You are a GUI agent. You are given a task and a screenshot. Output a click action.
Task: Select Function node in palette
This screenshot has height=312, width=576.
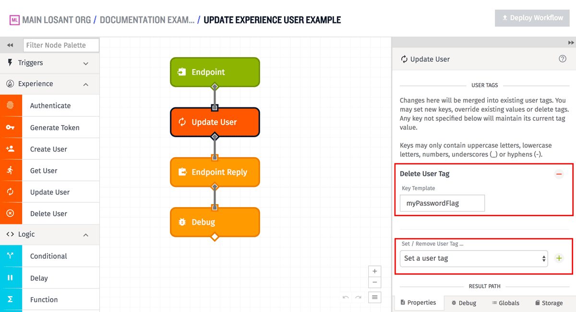click(50, 300)
